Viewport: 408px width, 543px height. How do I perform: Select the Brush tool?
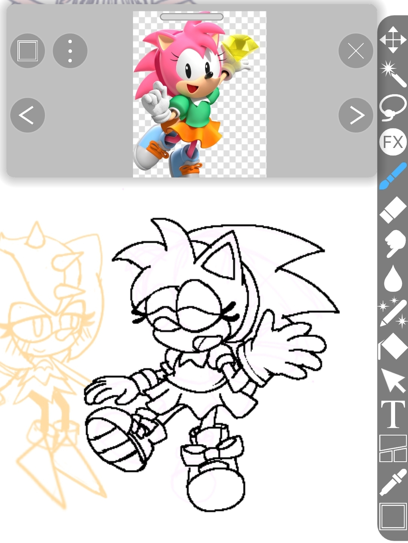[x=393, y=176]
